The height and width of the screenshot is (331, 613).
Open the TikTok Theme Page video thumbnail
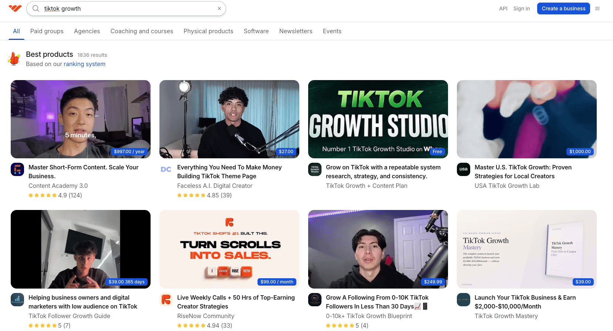coord(229,119)
